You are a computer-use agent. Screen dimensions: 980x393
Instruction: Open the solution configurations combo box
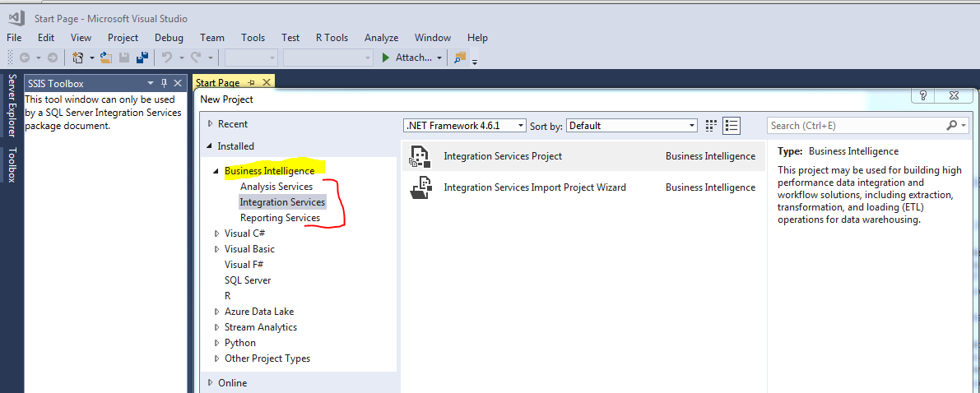point(251,58)
